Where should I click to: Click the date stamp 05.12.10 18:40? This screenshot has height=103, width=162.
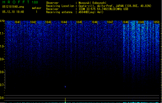[x=13, y=12]
